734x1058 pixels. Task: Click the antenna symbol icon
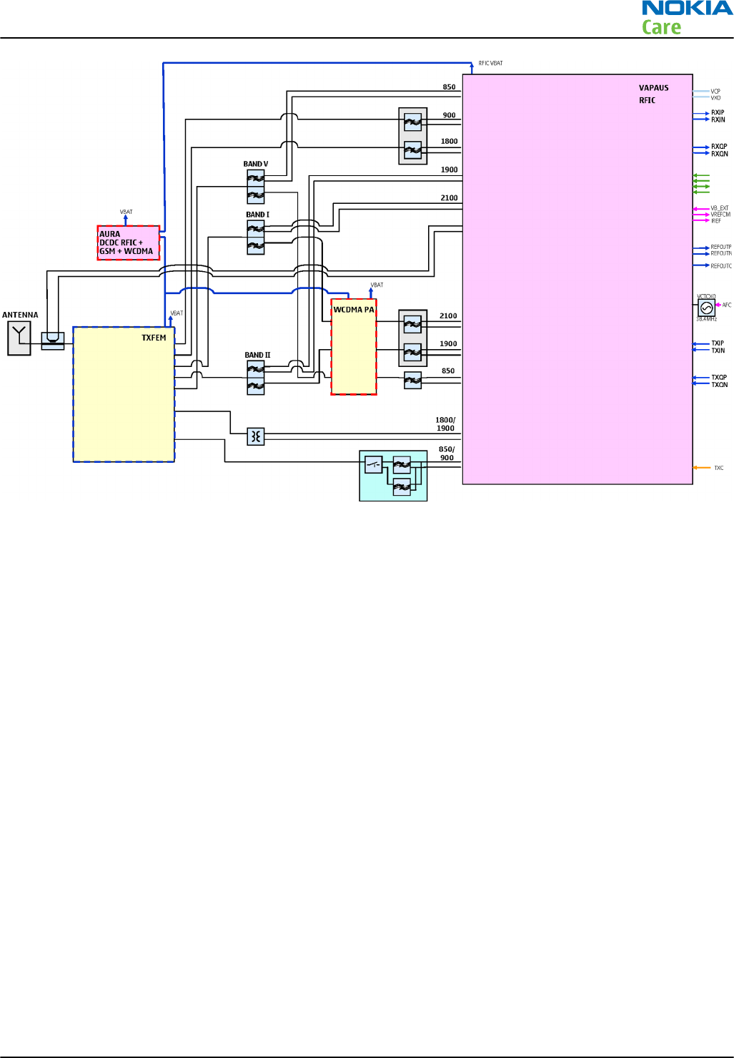[19, 338]
